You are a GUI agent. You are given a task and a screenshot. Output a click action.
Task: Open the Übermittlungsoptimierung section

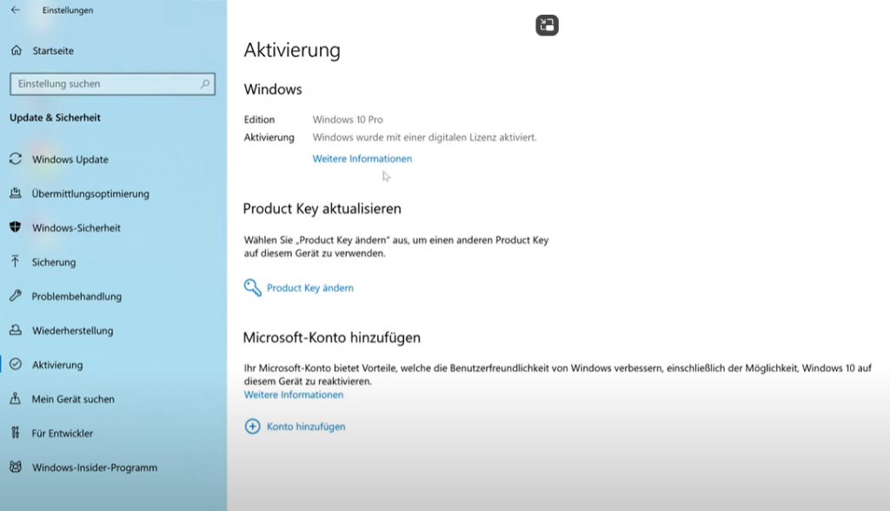pyautogui.click(x=90, y=193)
